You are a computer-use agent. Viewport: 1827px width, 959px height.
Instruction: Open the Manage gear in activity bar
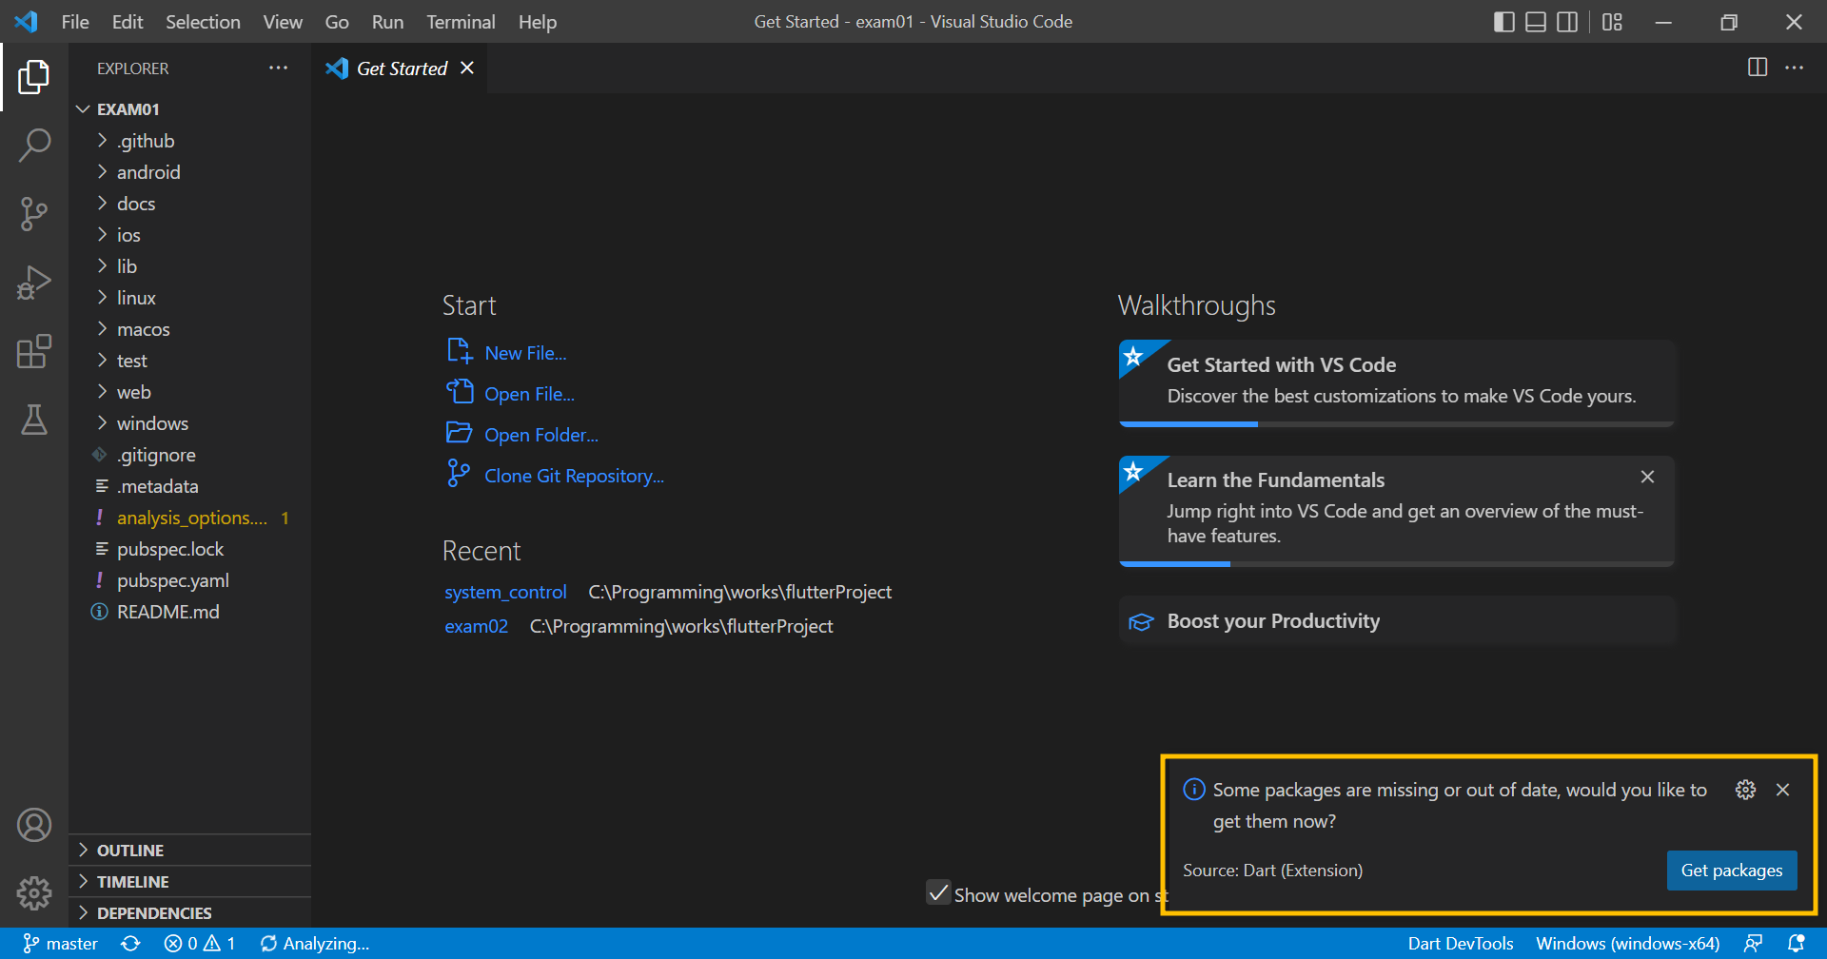tap(34, 892)
